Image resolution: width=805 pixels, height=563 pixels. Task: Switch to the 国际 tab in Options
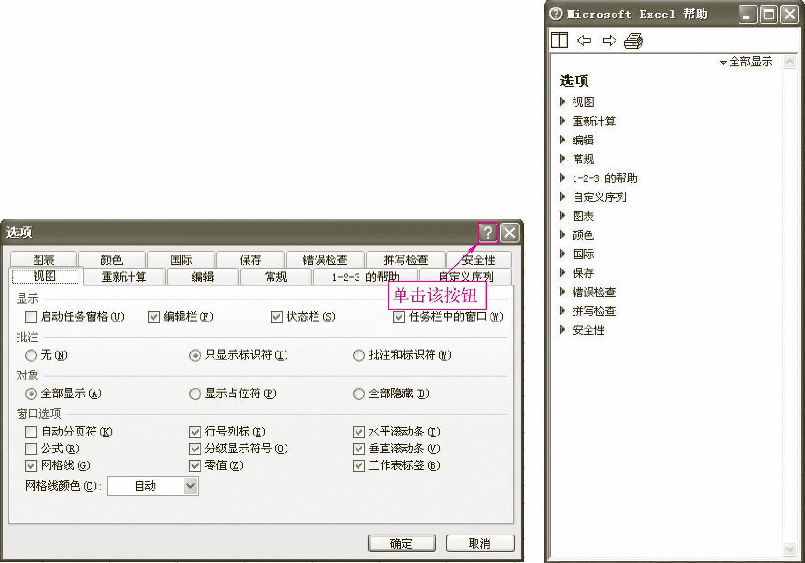coord(181,260)
